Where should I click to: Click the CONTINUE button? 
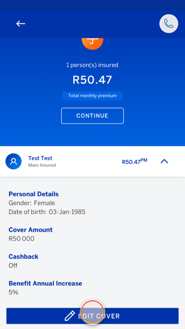[x=92, y=116]
